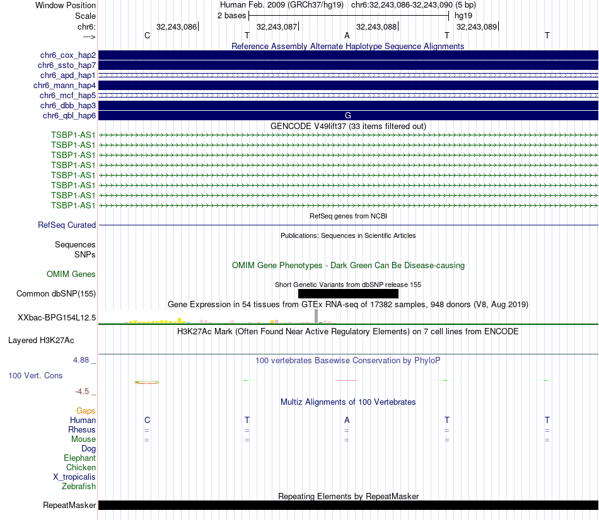Click the 32,243,088 coordinate tick
This screenshot has width=599, height=520.
click(376, 26)
